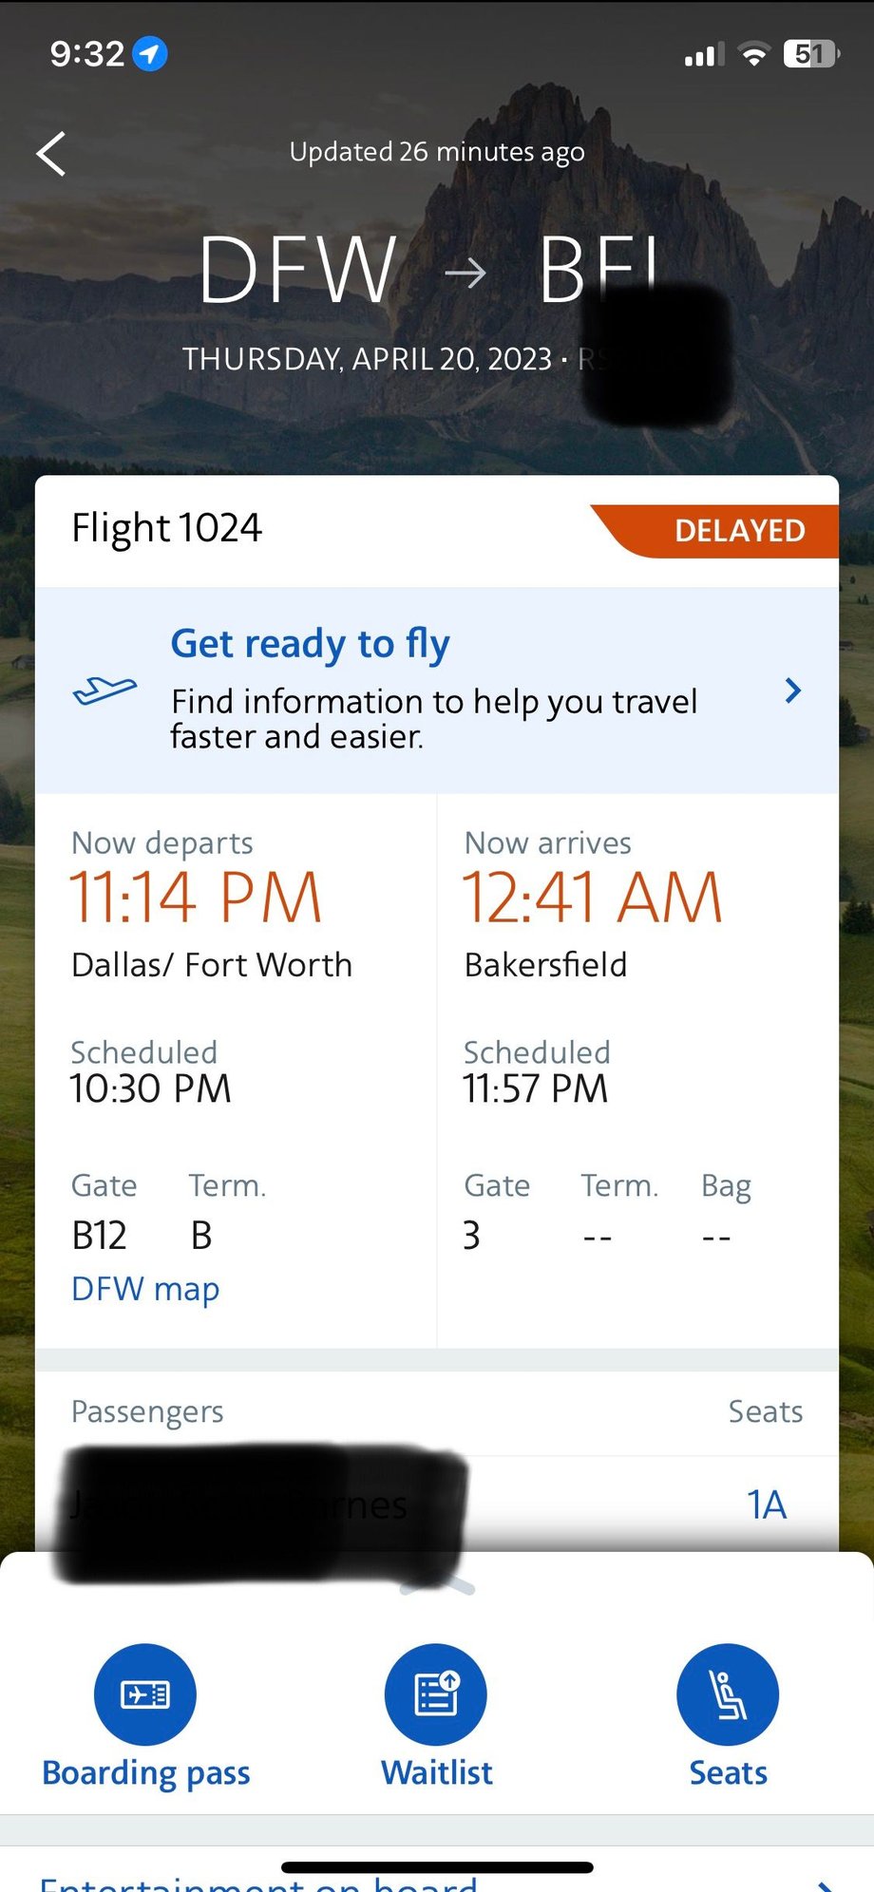
Task: Tap the back arrow icon
Action: pos(51,154)
